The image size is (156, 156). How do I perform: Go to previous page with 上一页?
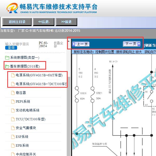(x=81, y=44)
